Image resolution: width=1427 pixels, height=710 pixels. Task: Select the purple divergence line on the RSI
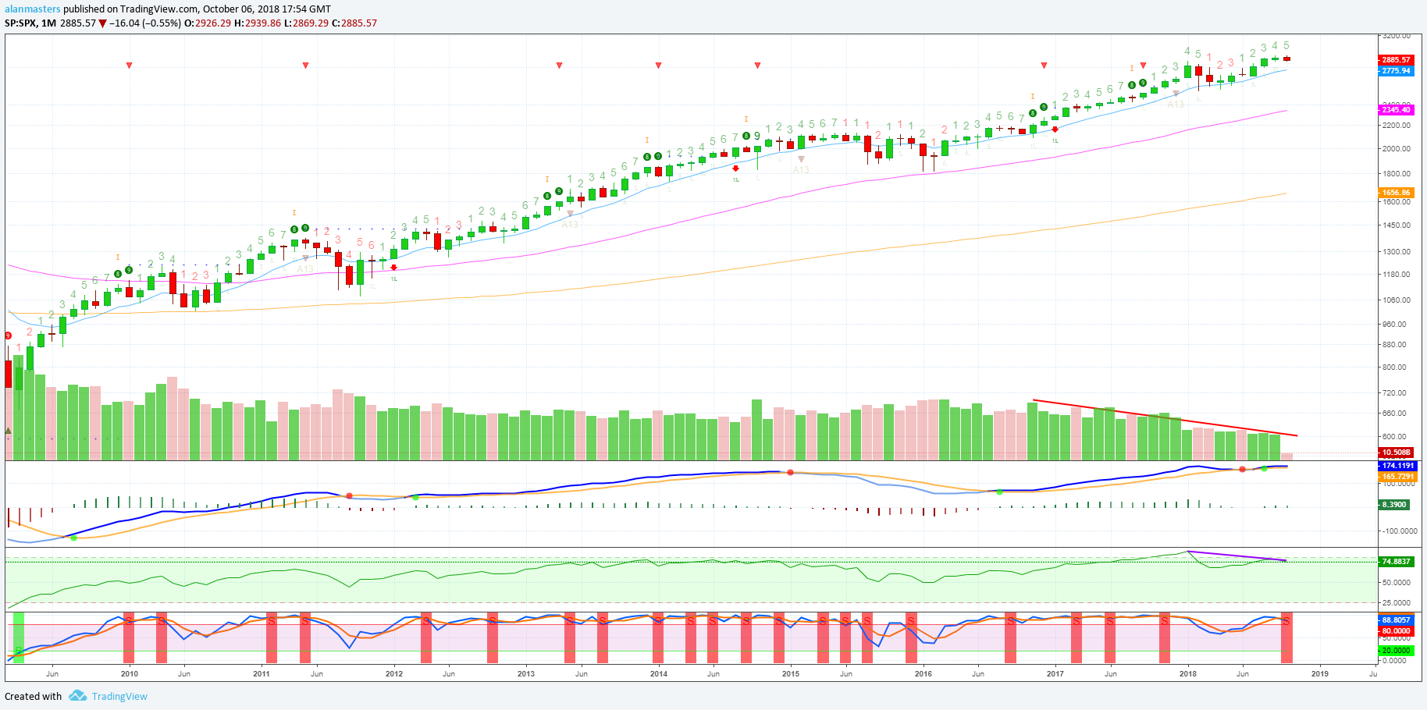pos(1237,556)
